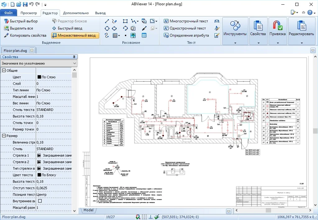The height and width of the screenshot is (220, 318).
Task: Tick the checkbox in the properties panel
Action: point(40,201)
